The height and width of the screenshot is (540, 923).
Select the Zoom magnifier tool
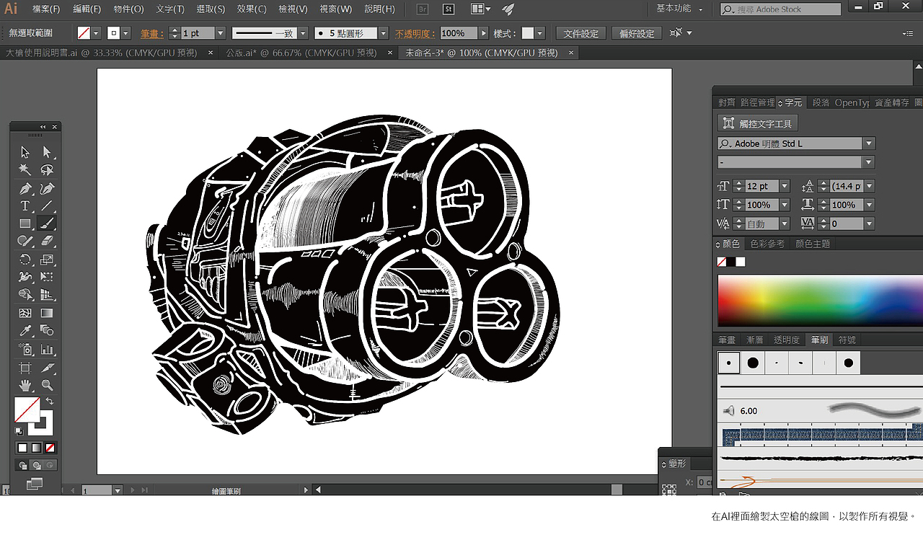[47, 385]
